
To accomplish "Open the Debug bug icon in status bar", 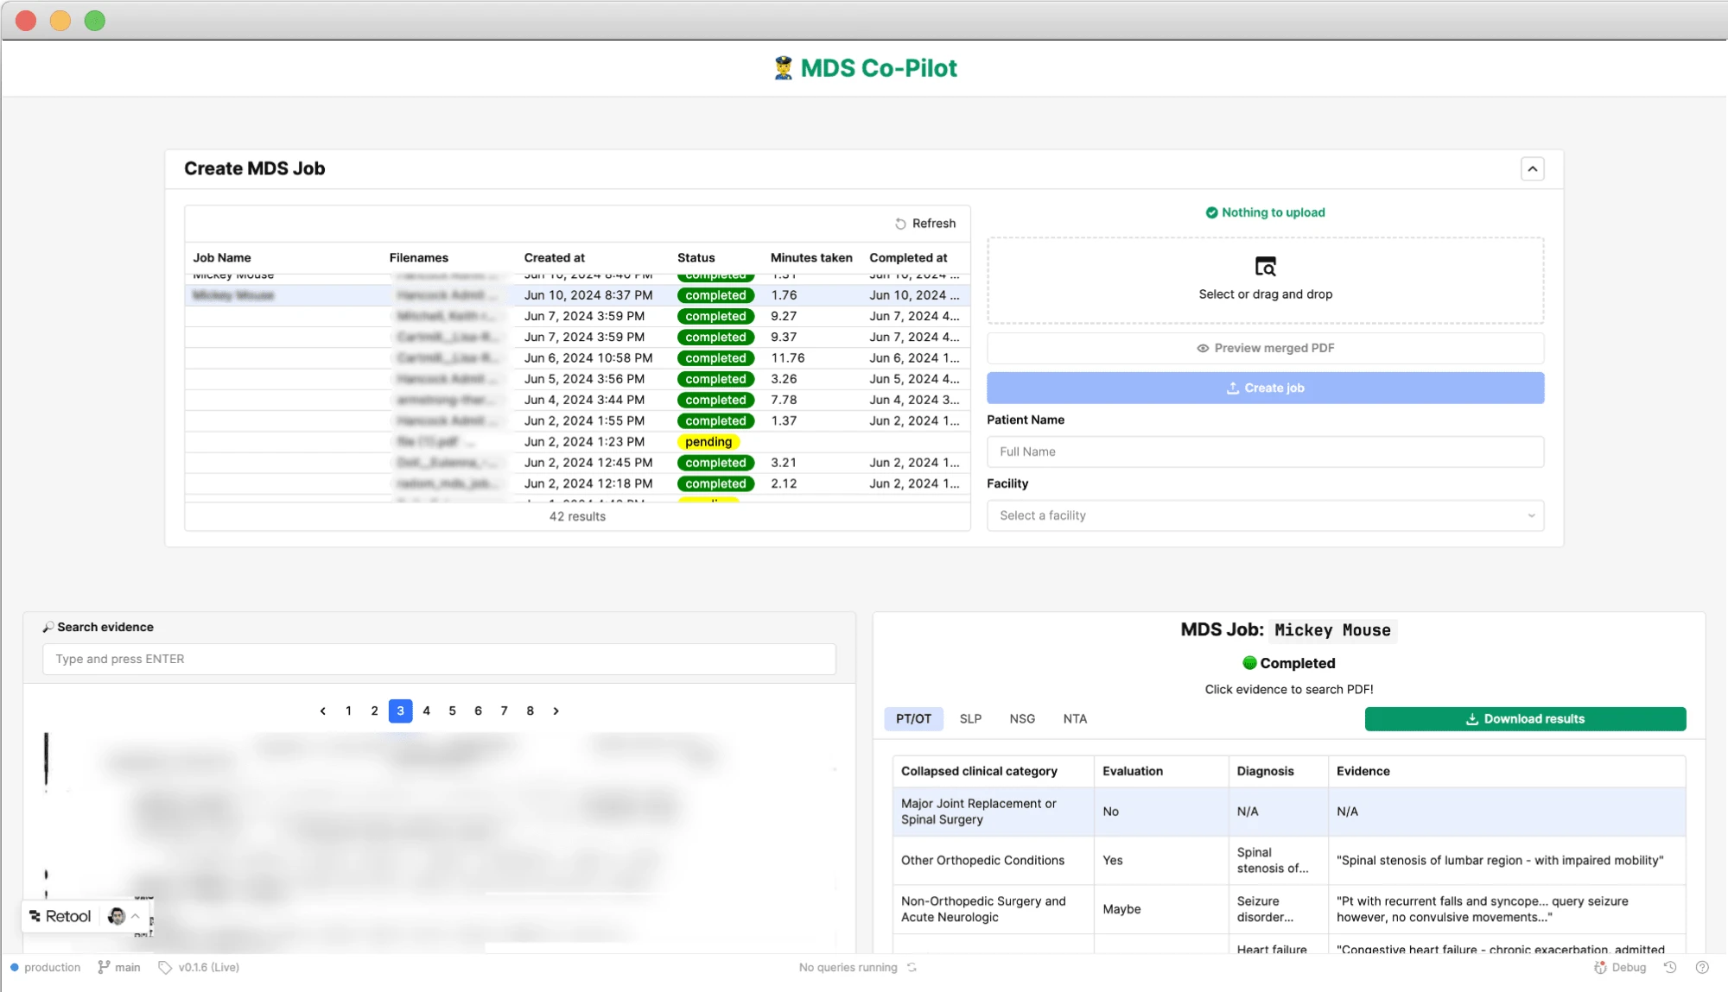I will [1600, 968].
